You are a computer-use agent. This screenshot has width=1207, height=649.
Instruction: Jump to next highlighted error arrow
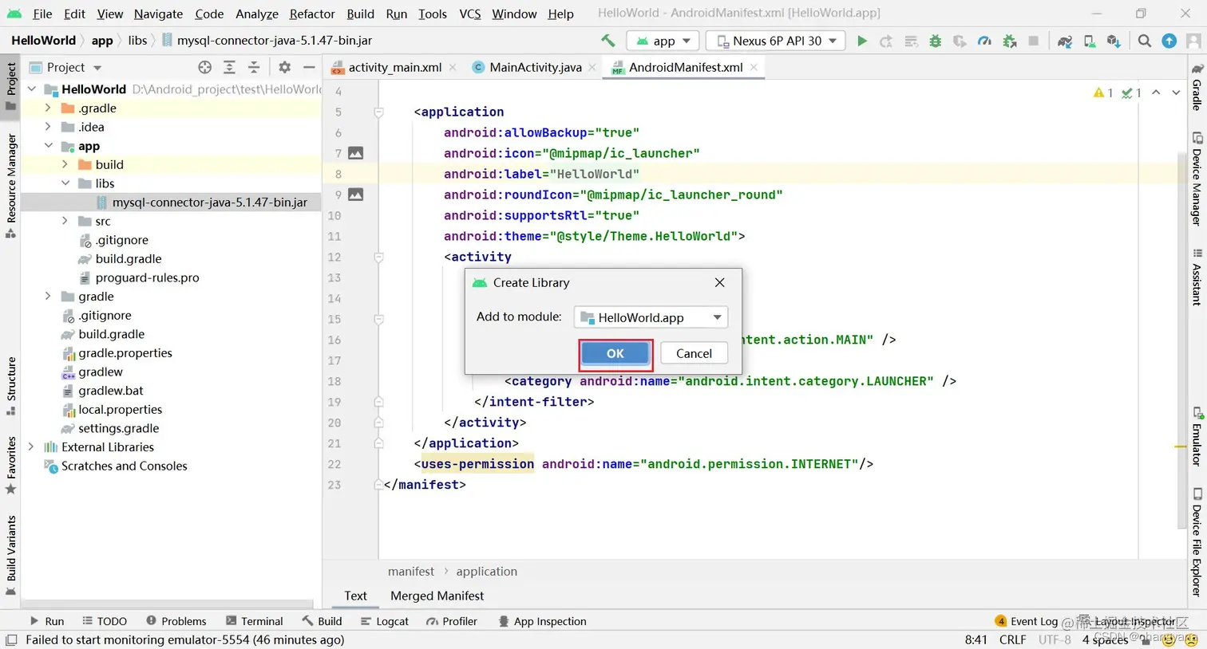[x=1176, y=93]
